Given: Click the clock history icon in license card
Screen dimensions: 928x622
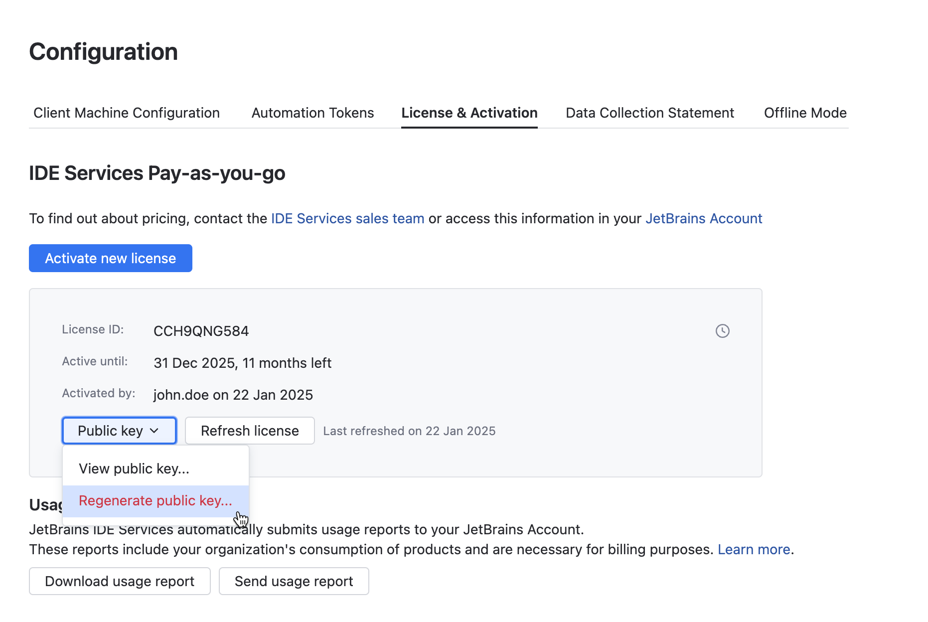Looking at the screenshot, I should coord(723,330).
